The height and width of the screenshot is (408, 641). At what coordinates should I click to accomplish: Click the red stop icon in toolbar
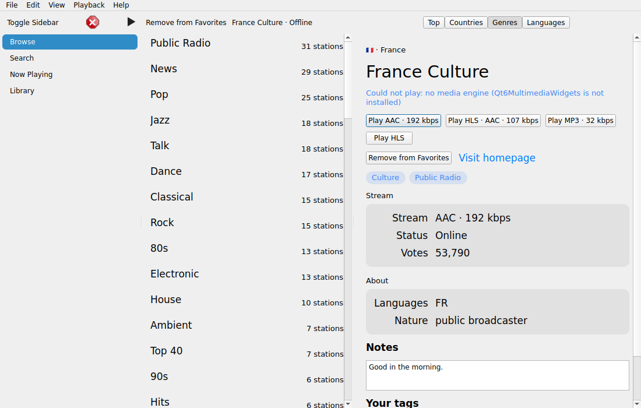(93, 22)
